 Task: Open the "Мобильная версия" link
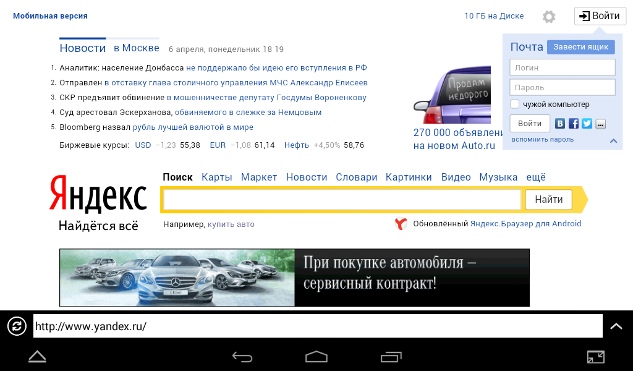point(50,15)
